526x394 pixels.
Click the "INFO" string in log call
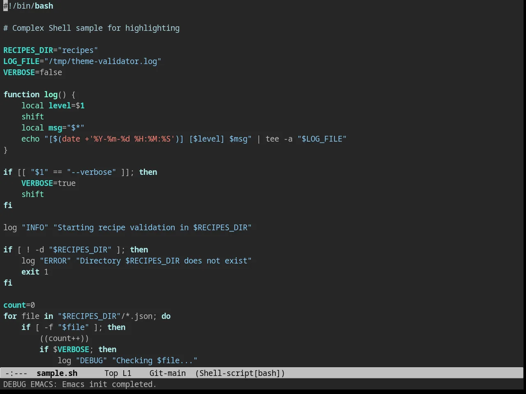tap(35, 227)
